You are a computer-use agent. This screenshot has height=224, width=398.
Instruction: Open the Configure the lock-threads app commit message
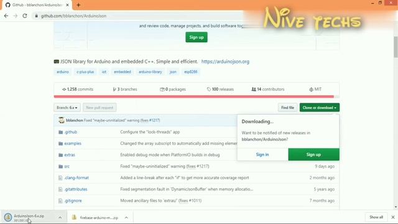[x=150, y=132]
